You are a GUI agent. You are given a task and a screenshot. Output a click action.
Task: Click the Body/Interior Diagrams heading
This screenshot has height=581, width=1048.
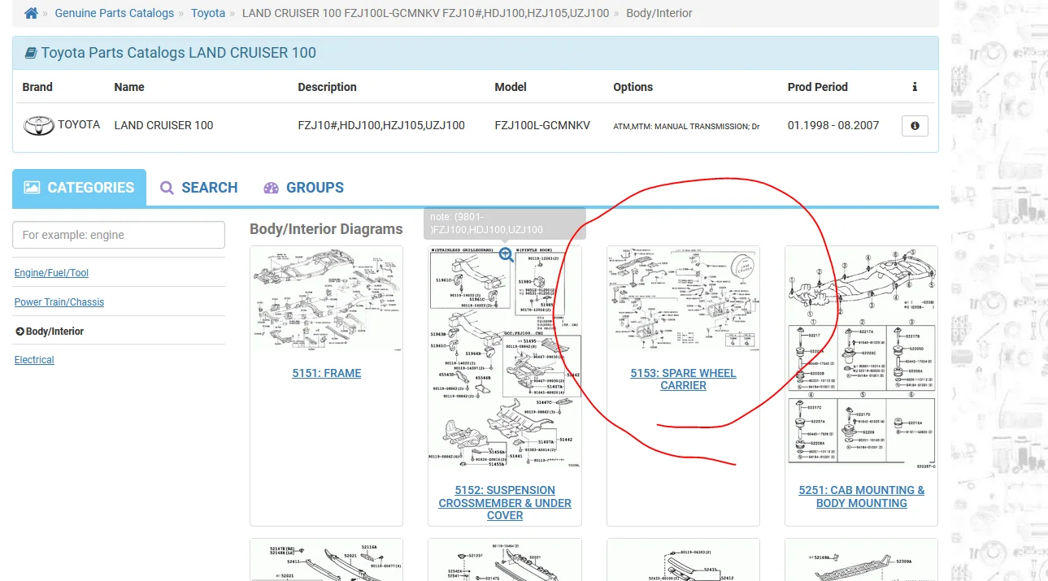326,229
